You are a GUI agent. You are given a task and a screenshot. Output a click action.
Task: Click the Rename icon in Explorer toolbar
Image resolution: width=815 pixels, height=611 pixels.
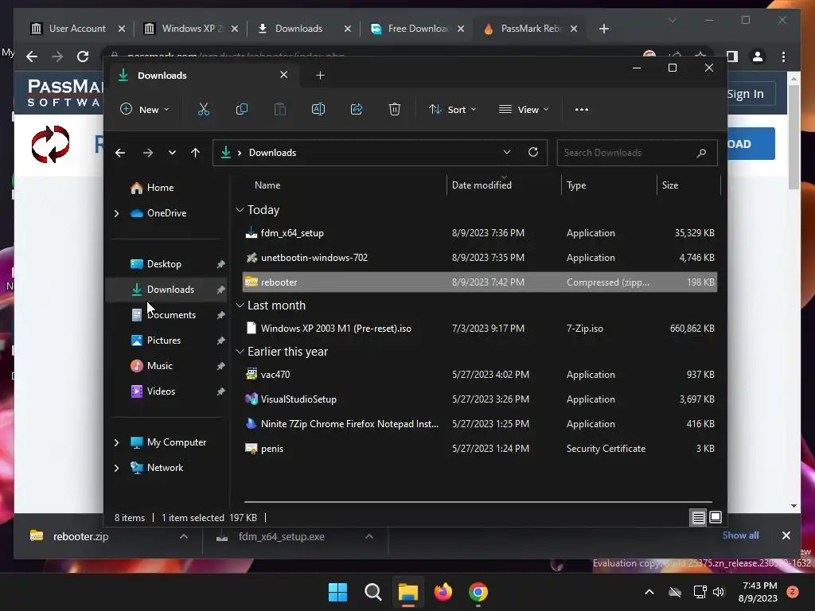318,109
